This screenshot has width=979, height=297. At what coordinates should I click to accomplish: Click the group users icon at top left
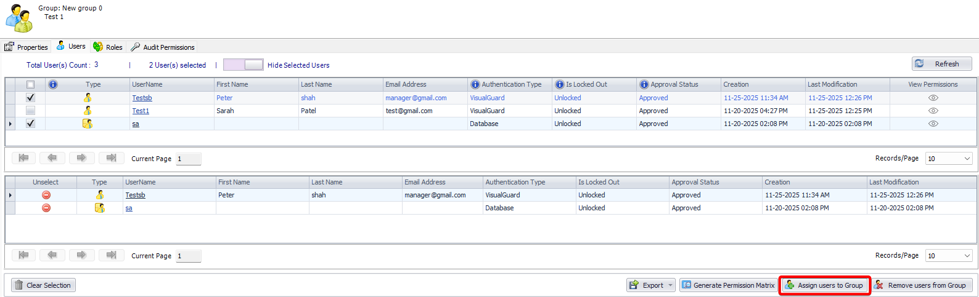click(x=19, y=18)
